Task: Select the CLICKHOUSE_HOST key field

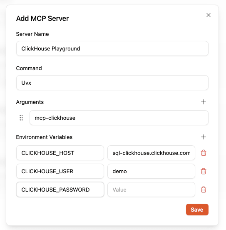Action: click(60, 153)
